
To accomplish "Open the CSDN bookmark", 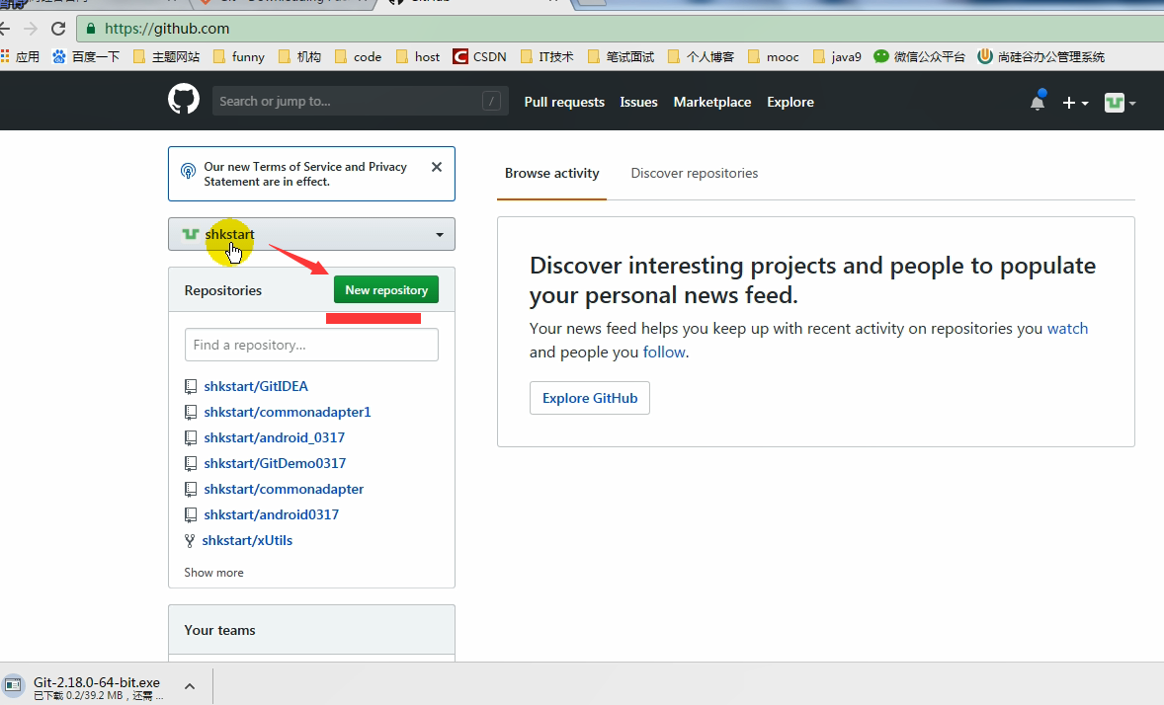I will tap(479, 56).
